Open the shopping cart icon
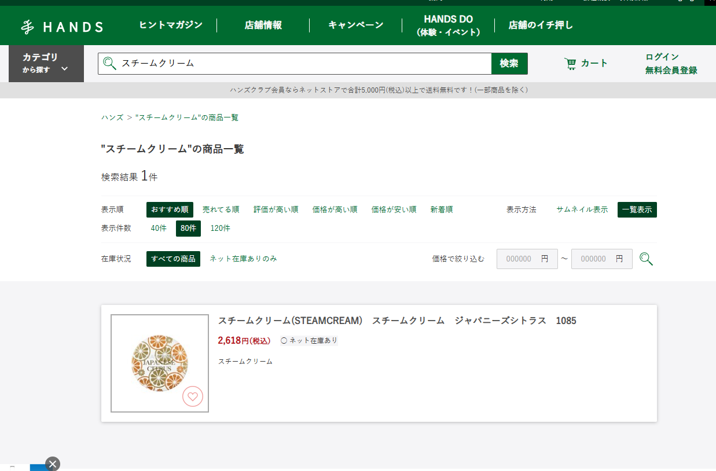 coord(570,64)
